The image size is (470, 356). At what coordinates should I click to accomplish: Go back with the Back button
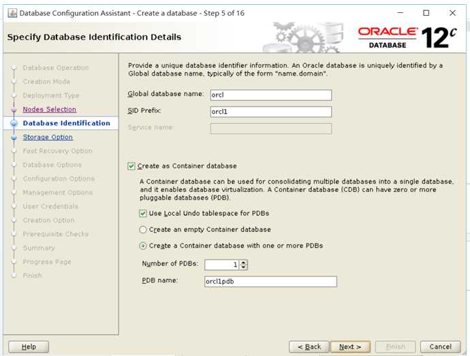tap(309, 346)
